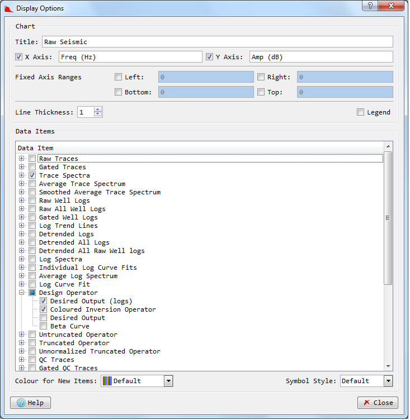
Task: Enable the Right fixed range checkbox
Action: click(x=262, y=77)
